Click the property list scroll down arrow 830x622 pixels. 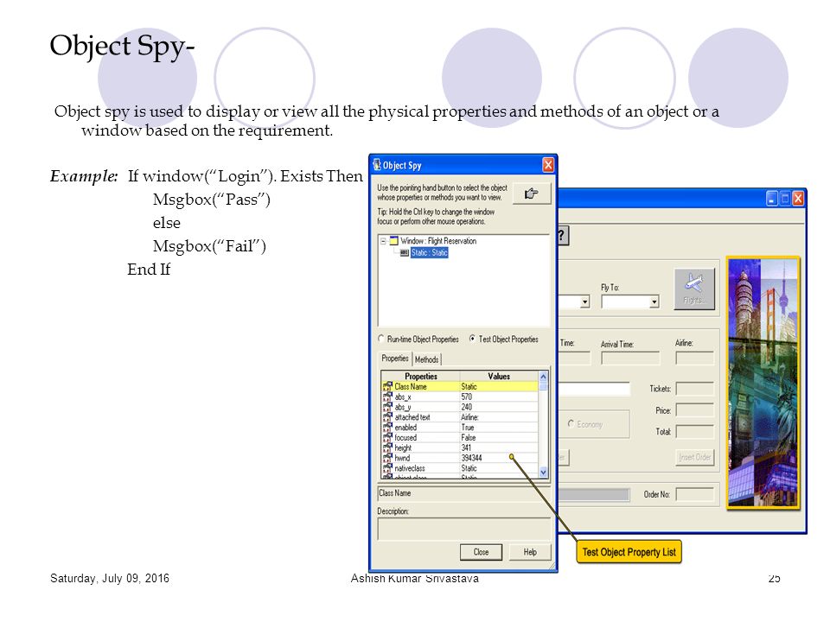543,473
